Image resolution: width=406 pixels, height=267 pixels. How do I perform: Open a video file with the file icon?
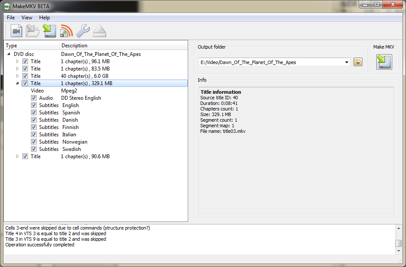click(x=16, y=31)
